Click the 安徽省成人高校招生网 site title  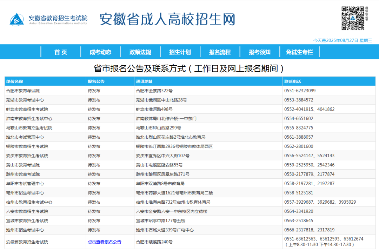[x=167, y=19]
